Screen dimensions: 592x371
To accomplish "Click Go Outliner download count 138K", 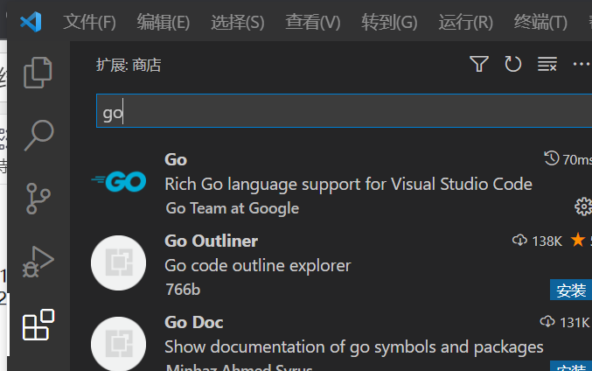I will [x=537, y=241].
